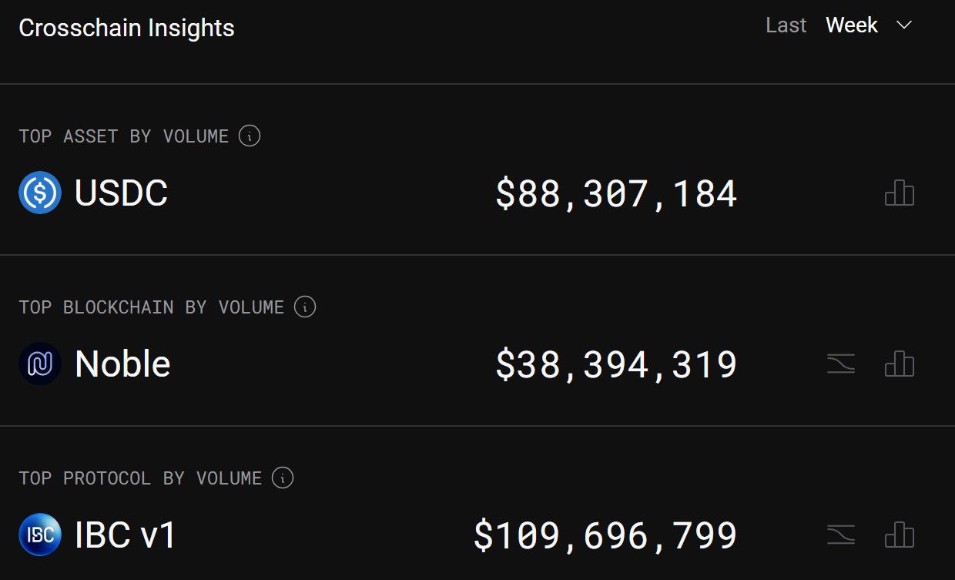
Task: Click the $38,394,319 volume value
Action: pyautogui.click(x=616, y=365)
